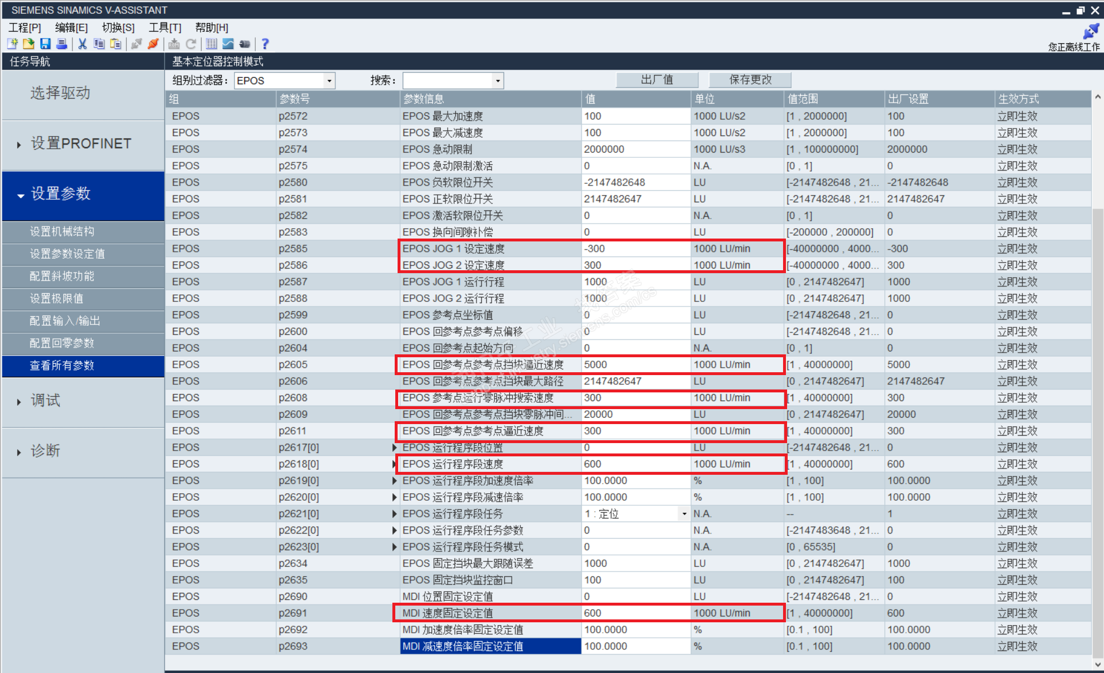The width and height of the screenshot is (1104, 673).
Task: Save parameters to ROM via toolbar icon
Action: [x=174, y=44]
